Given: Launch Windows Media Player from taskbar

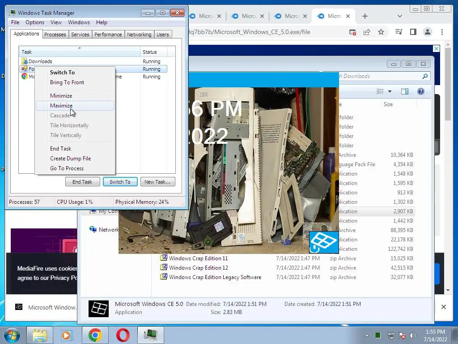Looking at the screenshot, I should coord(67,335).
